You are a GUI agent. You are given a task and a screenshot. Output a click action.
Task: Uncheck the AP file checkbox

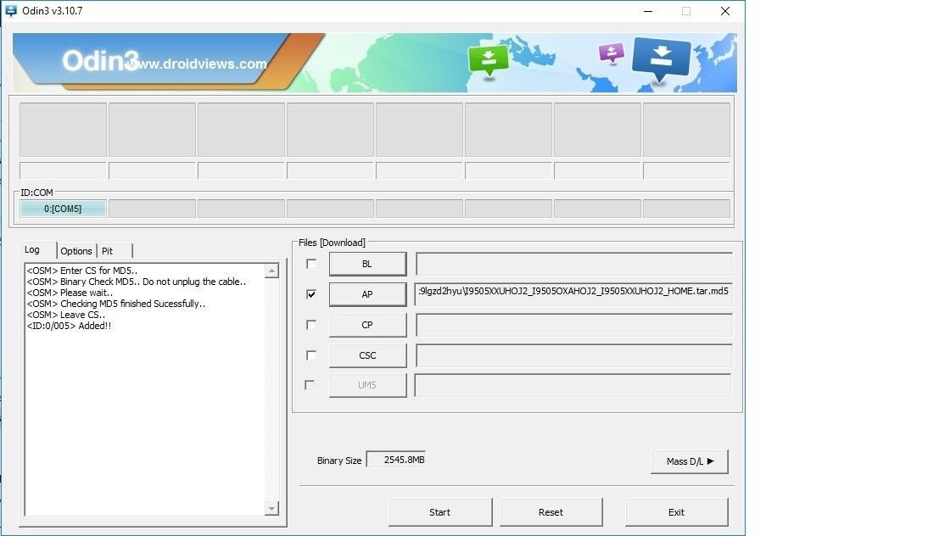pos(311,294)
